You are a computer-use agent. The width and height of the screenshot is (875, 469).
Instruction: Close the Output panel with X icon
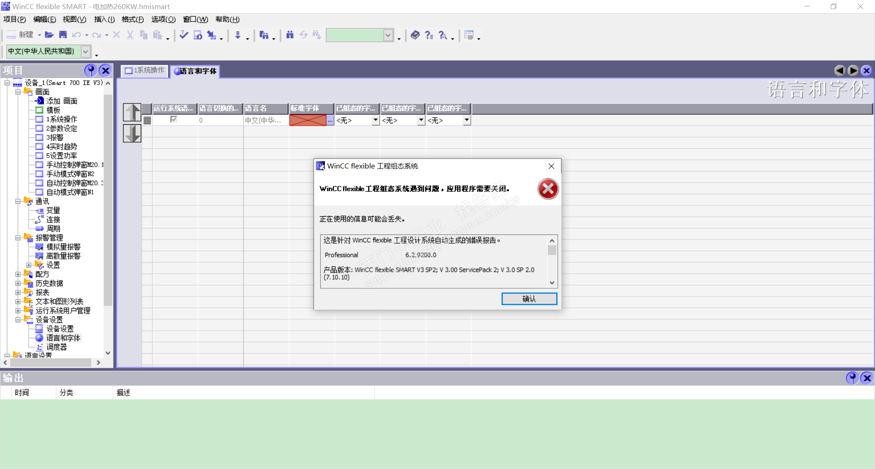click(x=867, y=378)
